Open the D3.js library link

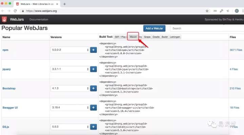pos(6,127)
